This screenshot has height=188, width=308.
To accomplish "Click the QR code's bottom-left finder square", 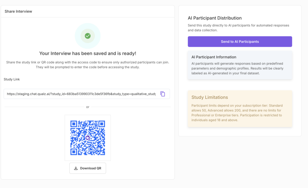I will point(74,151).
